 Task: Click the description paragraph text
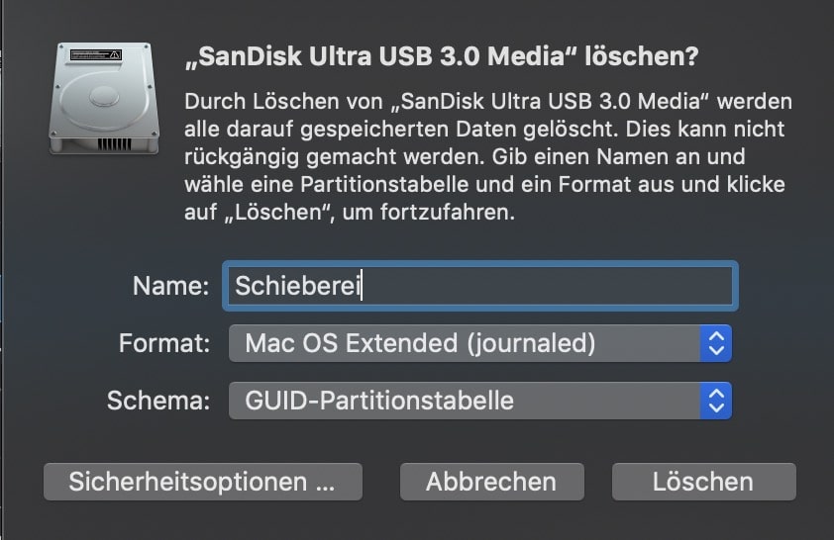pyautogui.click(x=488, y=156)
